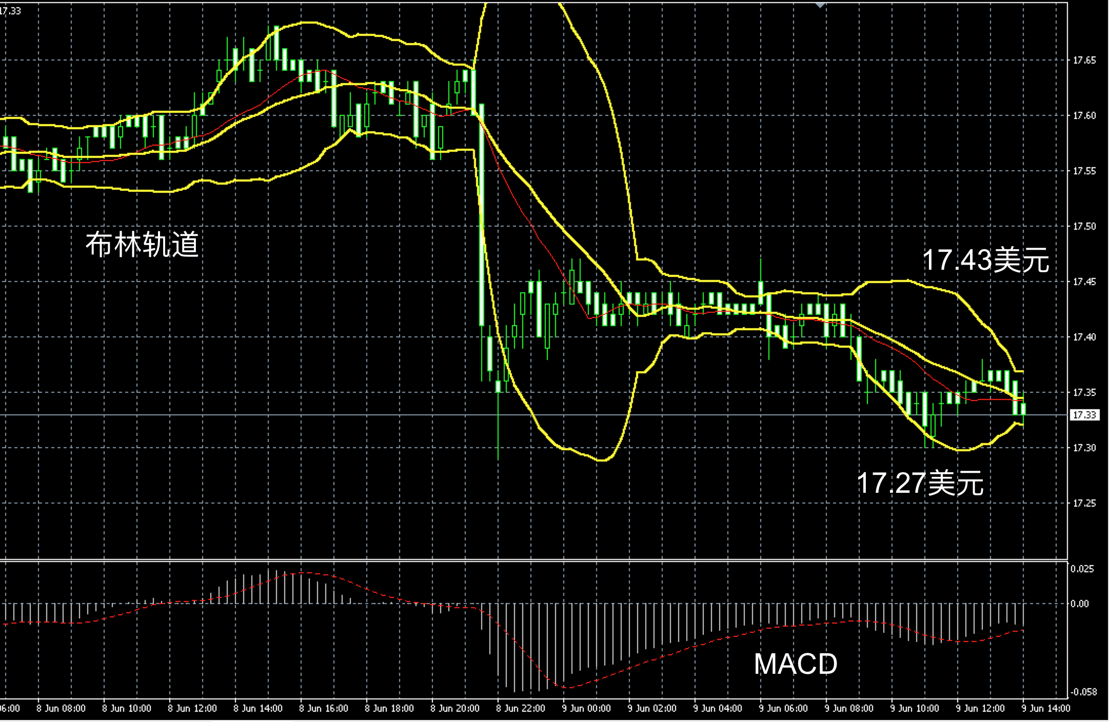The width and height of the screenshot is (1109, 722).
Task: Click the 9 Jun 06:00 time label
Action: [x=783, y=708]
